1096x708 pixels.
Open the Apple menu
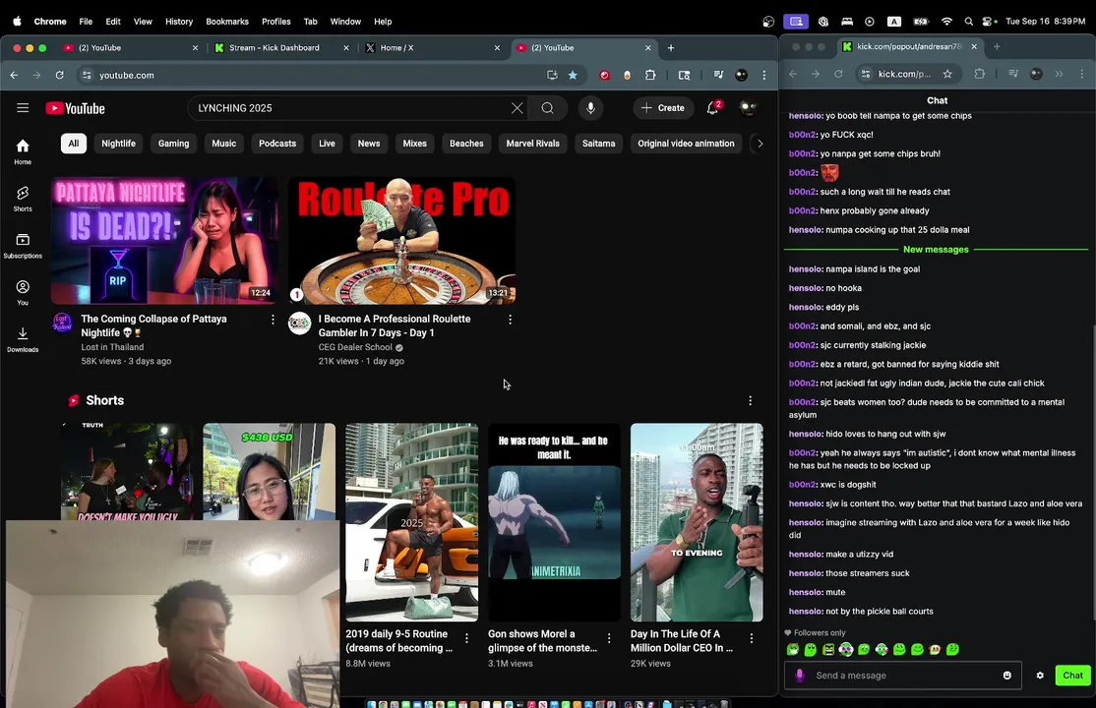[17, 22]
